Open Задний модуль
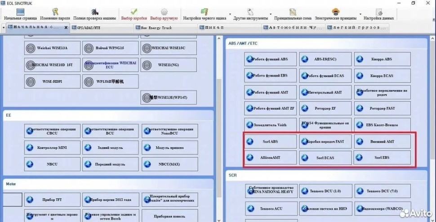 111,148
